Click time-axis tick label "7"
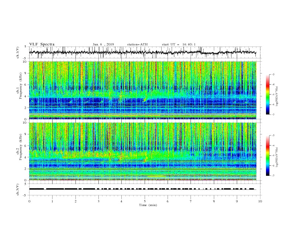Viewport: 293px width, 226px height. (191, 201)
